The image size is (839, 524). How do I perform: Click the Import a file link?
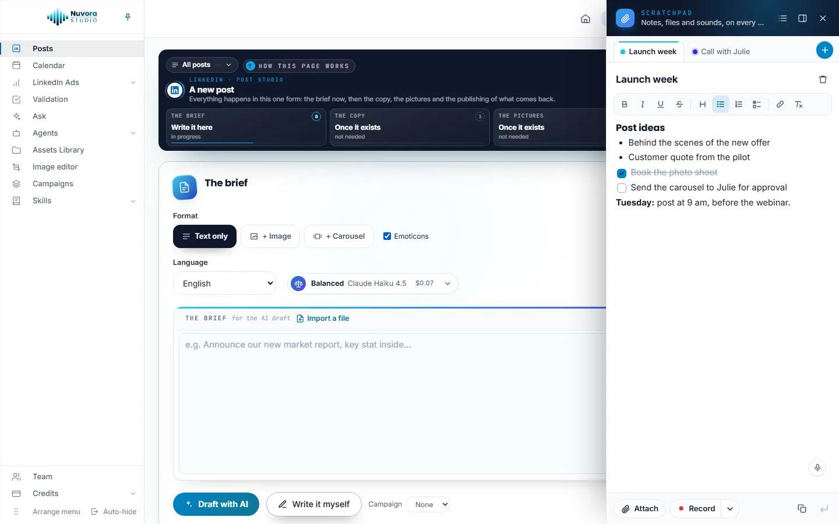323,318
